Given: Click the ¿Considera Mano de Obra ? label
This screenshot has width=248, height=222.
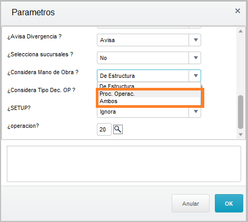Looking at the screenshot, I should (43, 72).
